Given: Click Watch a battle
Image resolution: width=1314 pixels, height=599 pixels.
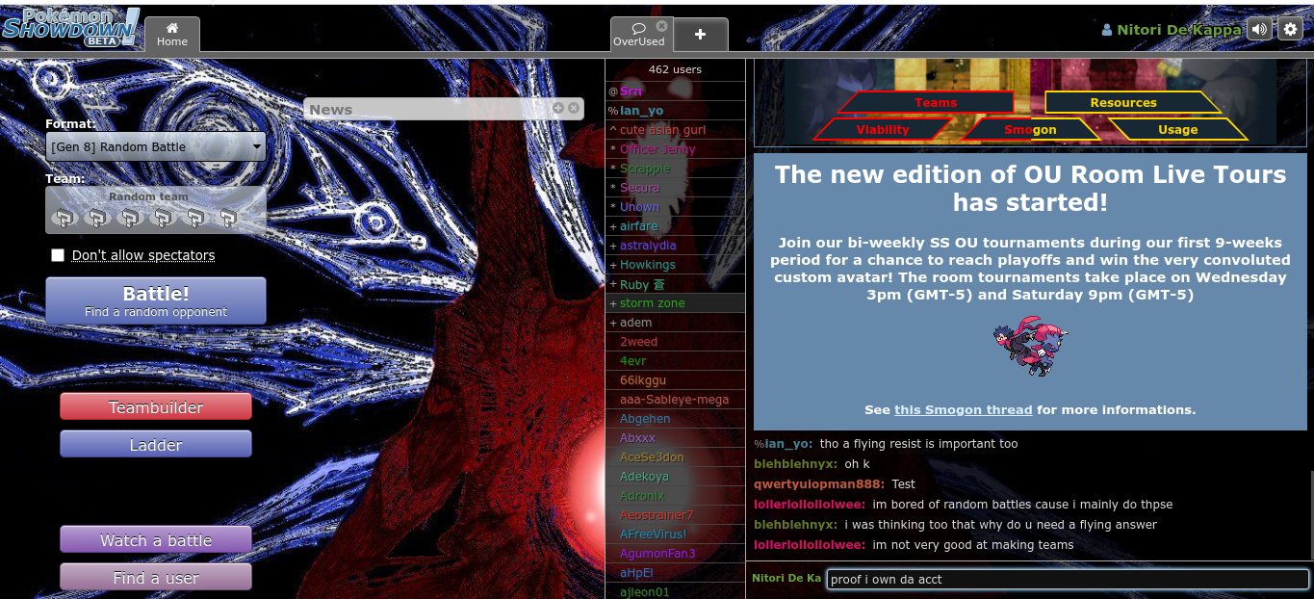Looking at the screenshot, I should coord(156,539).
